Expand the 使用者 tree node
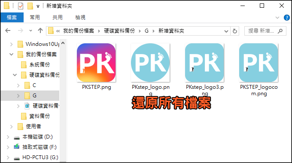 tap(11, 127)
